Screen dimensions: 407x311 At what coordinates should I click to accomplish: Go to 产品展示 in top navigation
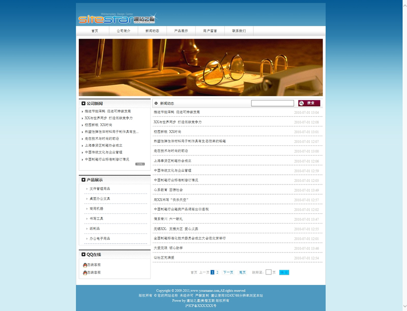tap(181, 31)
